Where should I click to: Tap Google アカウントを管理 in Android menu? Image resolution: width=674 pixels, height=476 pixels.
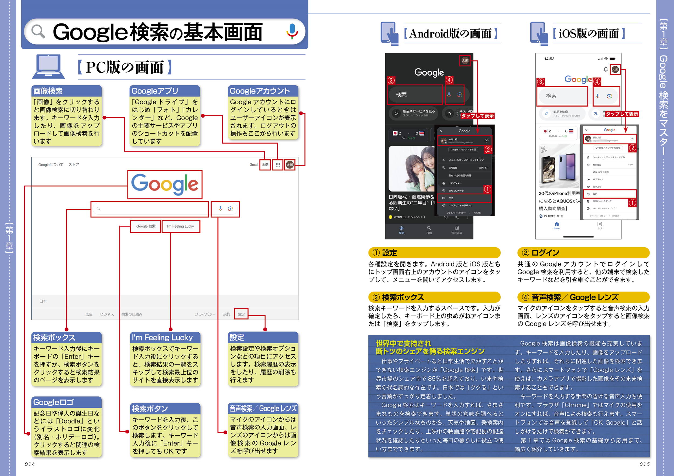463,149
